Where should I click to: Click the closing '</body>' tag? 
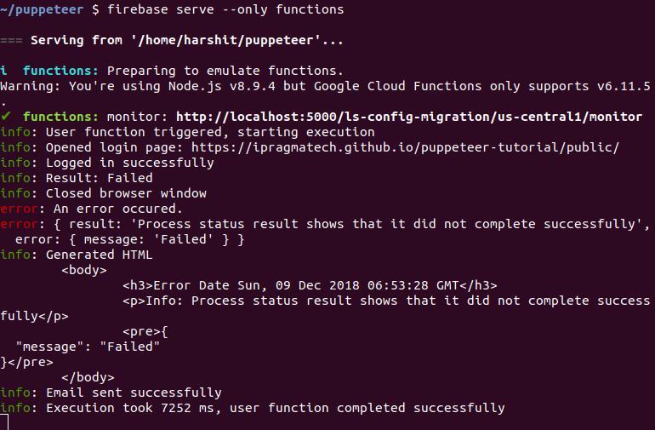click(x=88, y=377)
